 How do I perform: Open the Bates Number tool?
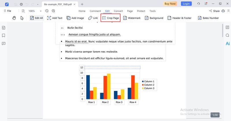click(208, 18)
